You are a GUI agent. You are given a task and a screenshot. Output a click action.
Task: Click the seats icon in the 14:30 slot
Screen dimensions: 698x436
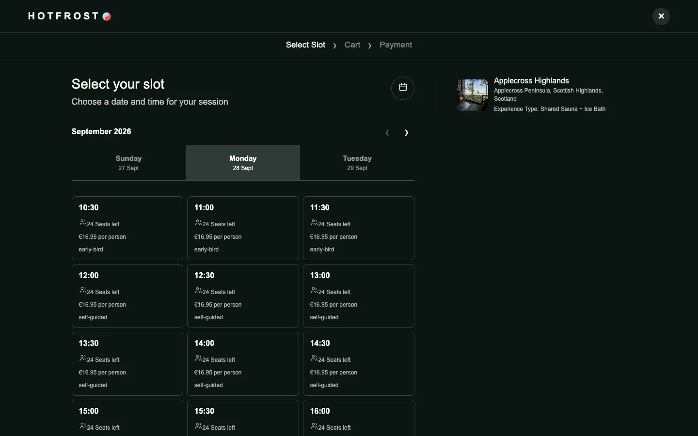click(x=314, y=358)
